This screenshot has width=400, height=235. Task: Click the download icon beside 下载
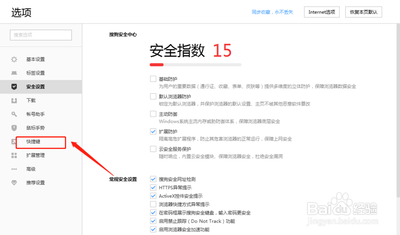click(x=14, y=101)
